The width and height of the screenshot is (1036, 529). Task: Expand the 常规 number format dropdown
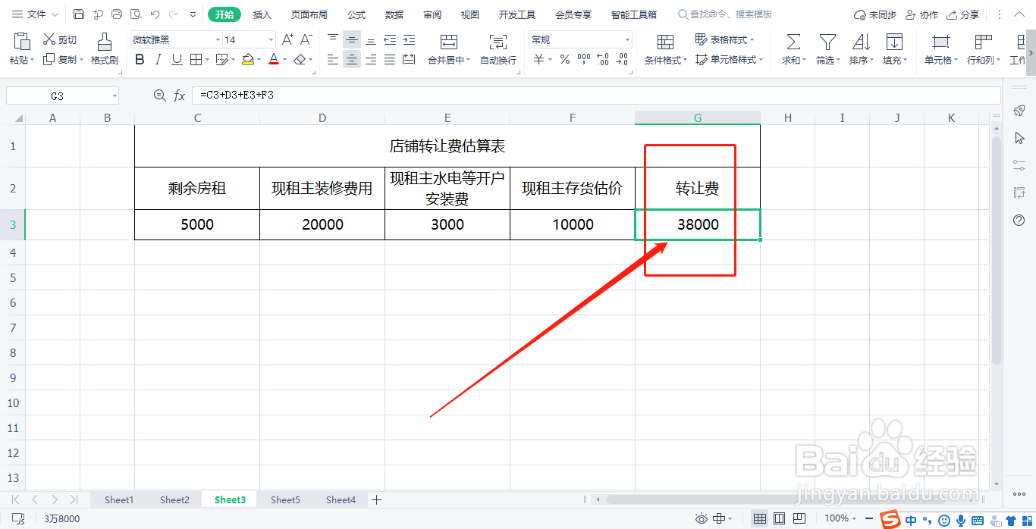[626, 39]
